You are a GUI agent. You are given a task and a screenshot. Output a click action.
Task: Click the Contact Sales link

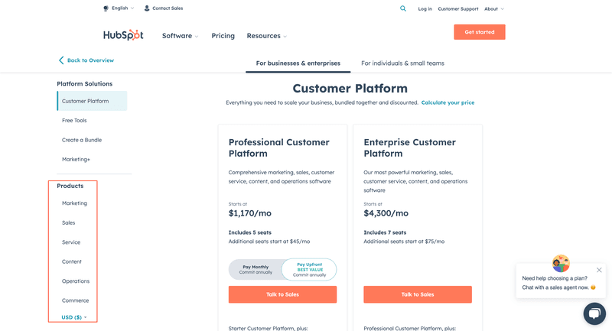(168, 8)
